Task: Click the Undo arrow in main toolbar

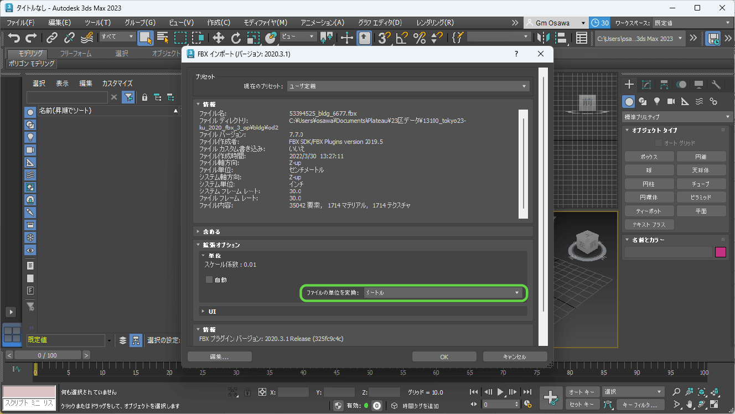Action: coord(14,38)
